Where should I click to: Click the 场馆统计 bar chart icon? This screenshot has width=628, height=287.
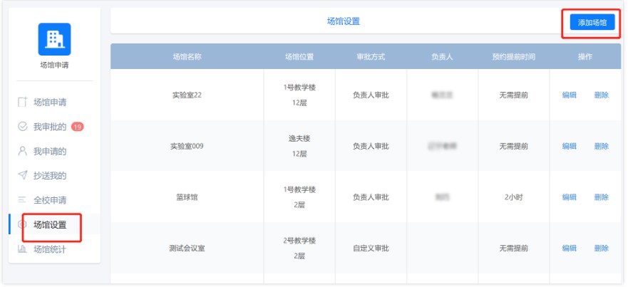tap(22, 249)
